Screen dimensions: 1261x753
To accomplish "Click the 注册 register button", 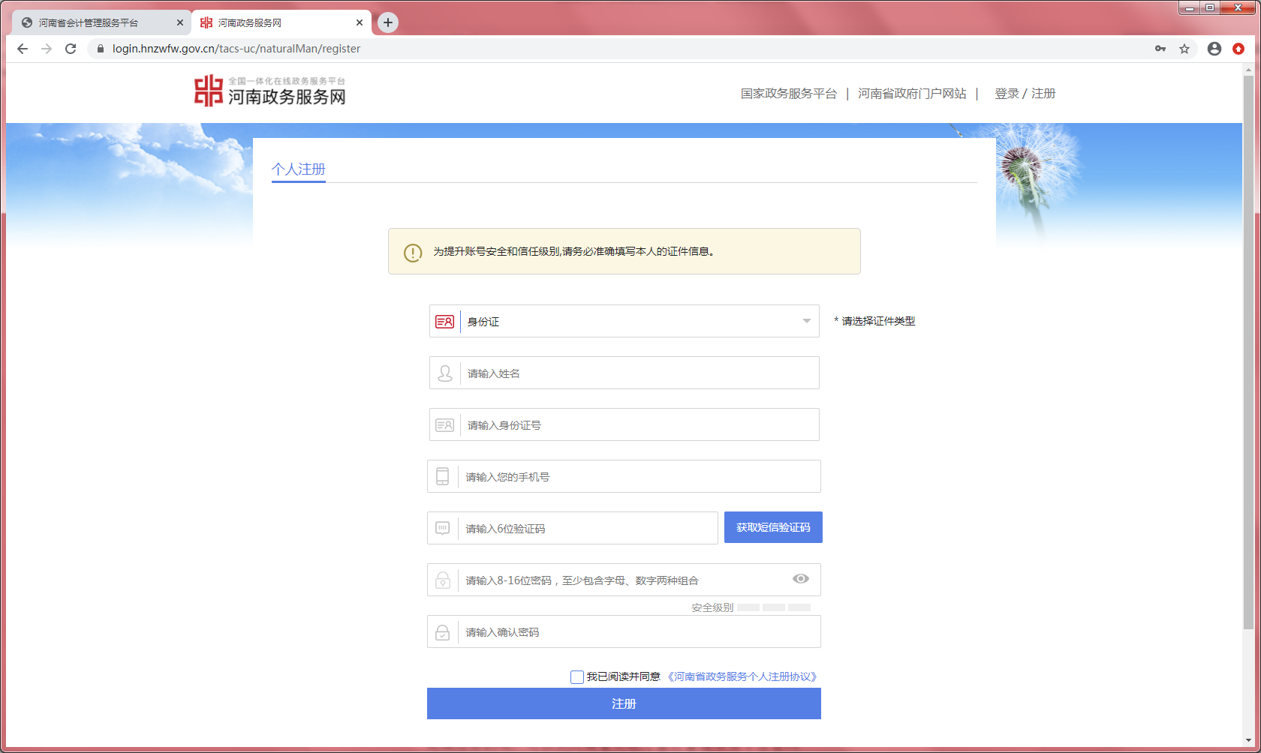I will [x=624, y=703].
